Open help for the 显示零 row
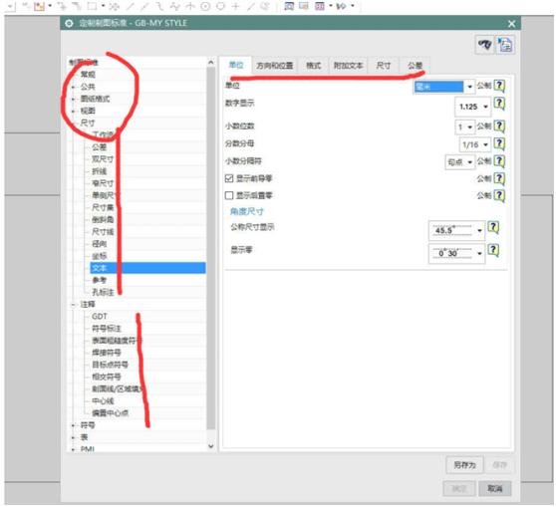 pyautogui.click(x=493, y=250)
